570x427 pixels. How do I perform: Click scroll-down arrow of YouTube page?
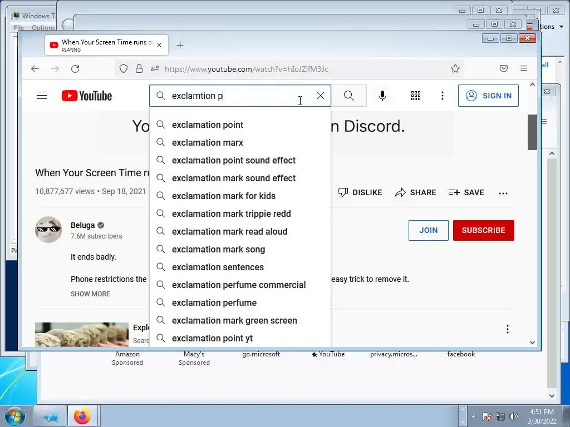point(532,342)
